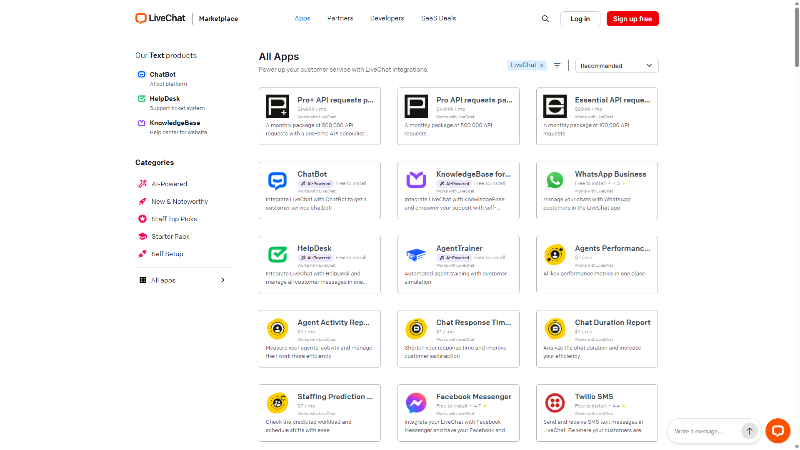Click the KnowledgeBase product icon in sidebar
Viewport: 800px width, 450px height.
142,123
